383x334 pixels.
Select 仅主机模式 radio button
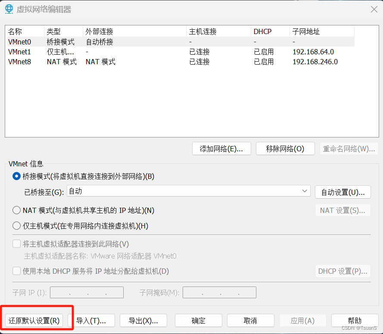click(x=16, y=225)
